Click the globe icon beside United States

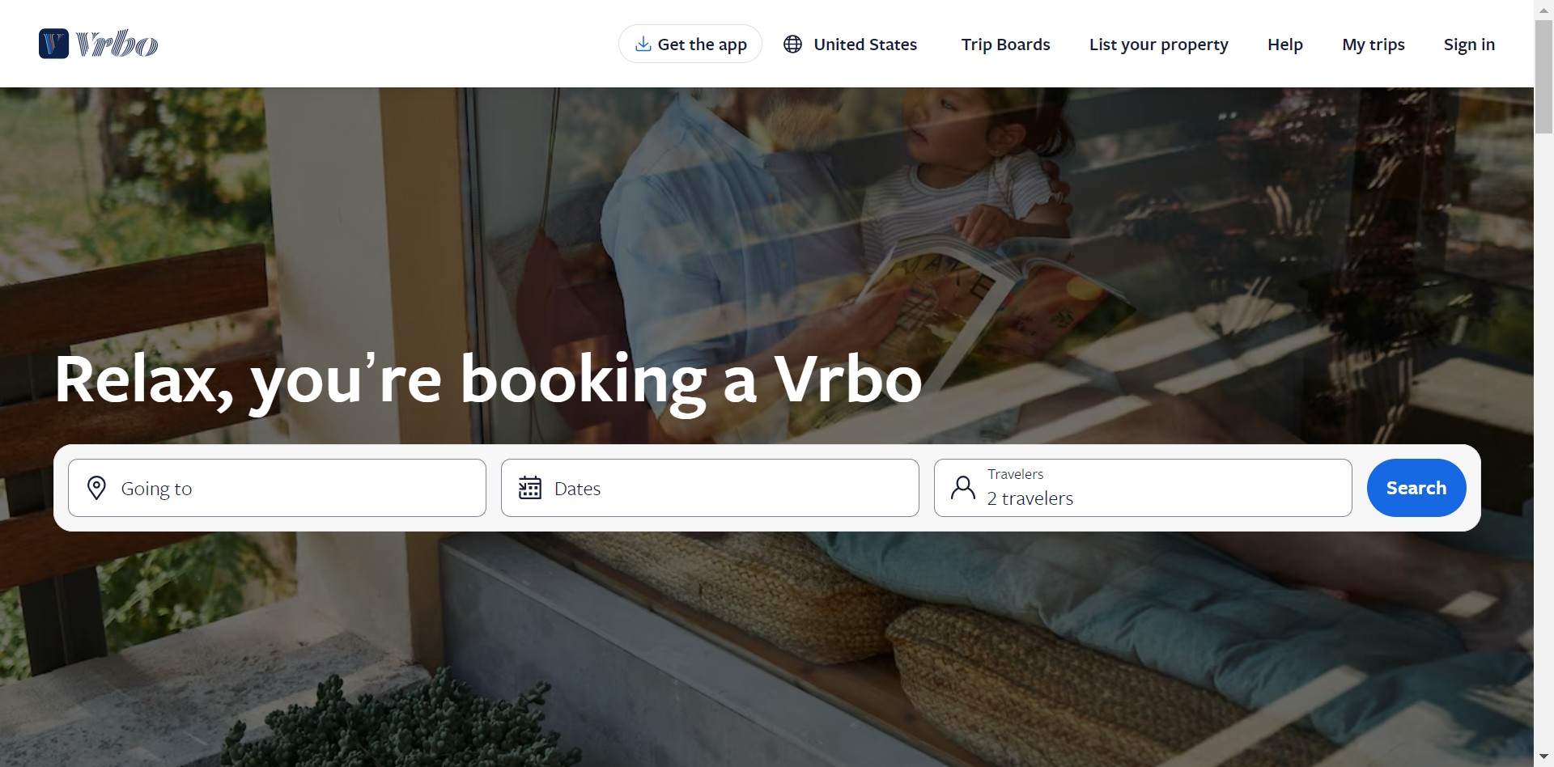pos(792,44)
